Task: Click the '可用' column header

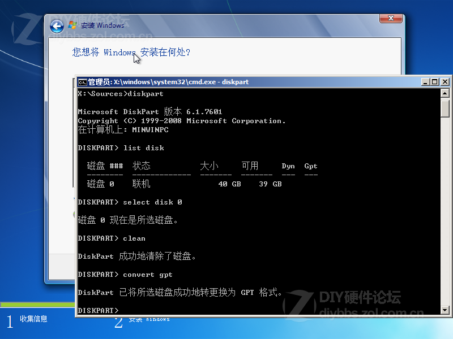Action: pos(250,166)
